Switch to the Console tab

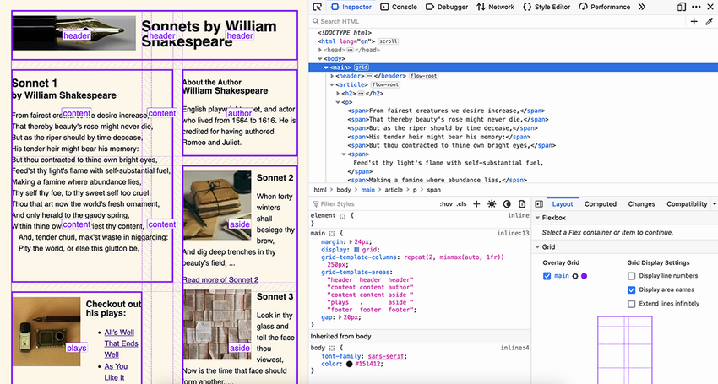tap(399, 7)
